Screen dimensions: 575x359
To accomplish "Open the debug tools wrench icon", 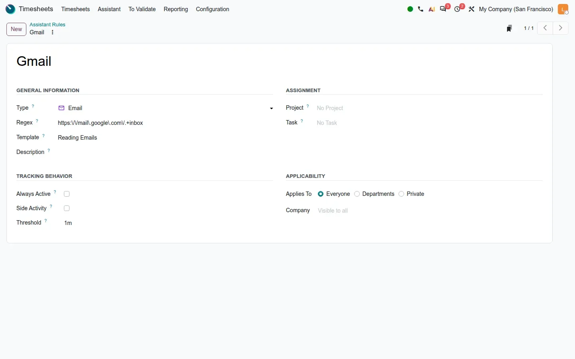I will pos(472,9).
